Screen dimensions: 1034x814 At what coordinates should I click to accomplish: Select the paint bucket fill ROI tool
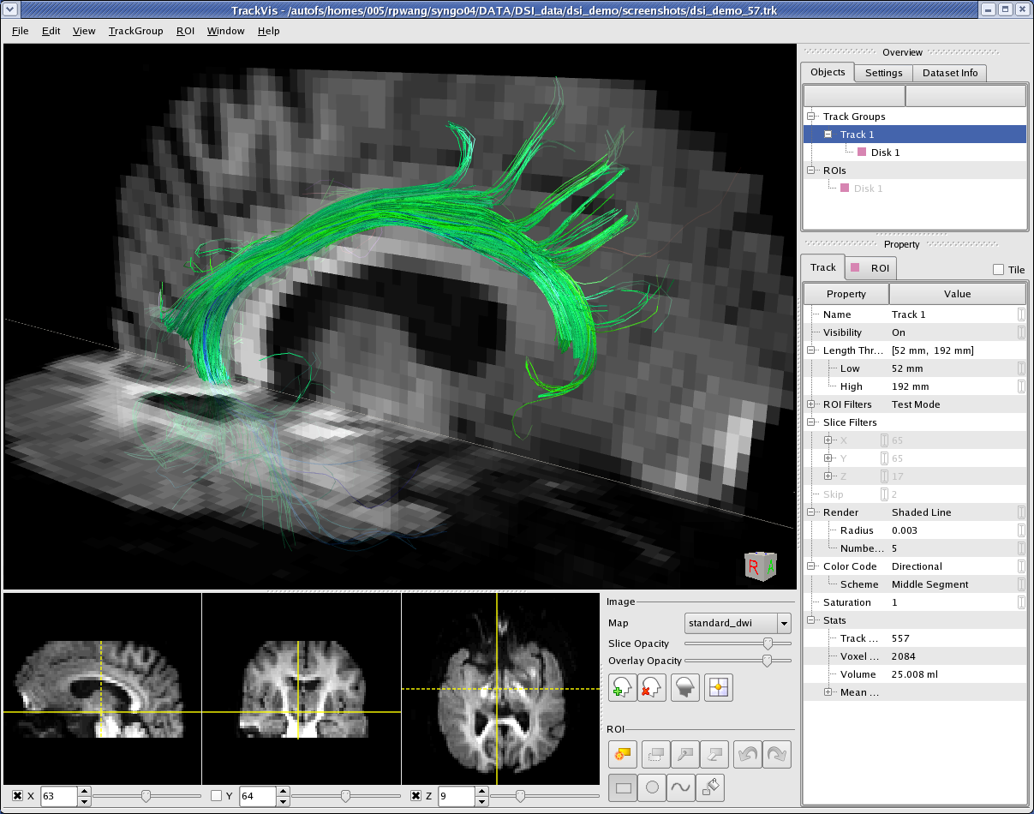711,787
